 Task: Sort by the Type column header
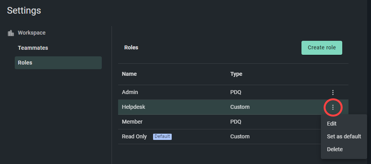click(x=236, y=74)
